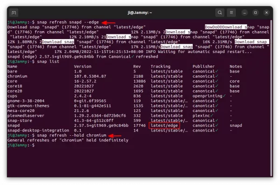Minimize the terminal window

tap(245, 13)
